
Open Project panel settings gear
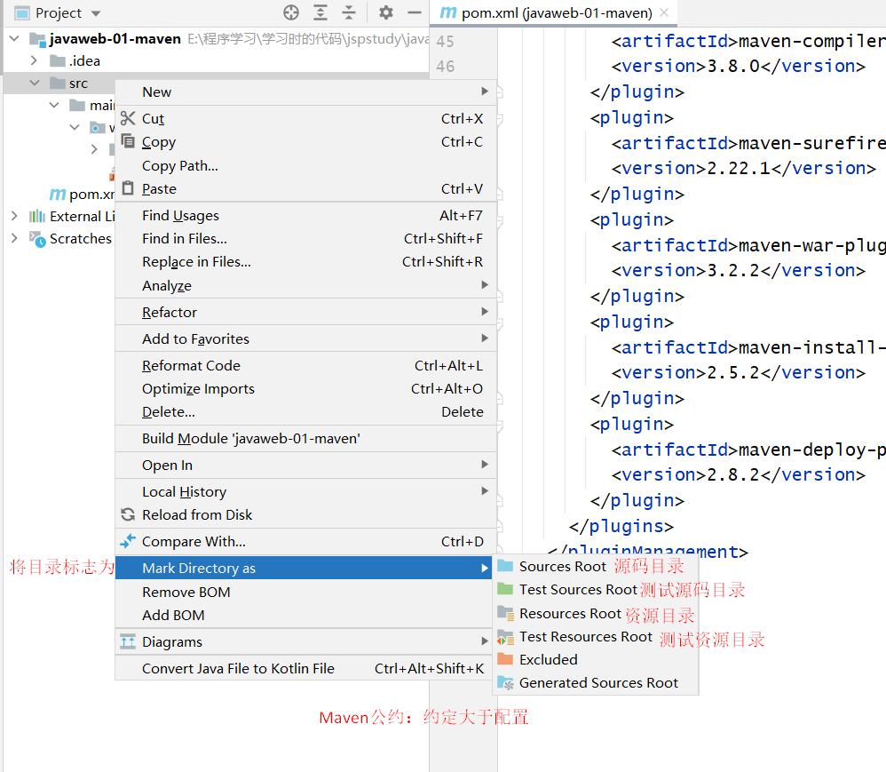click(386, 12)
